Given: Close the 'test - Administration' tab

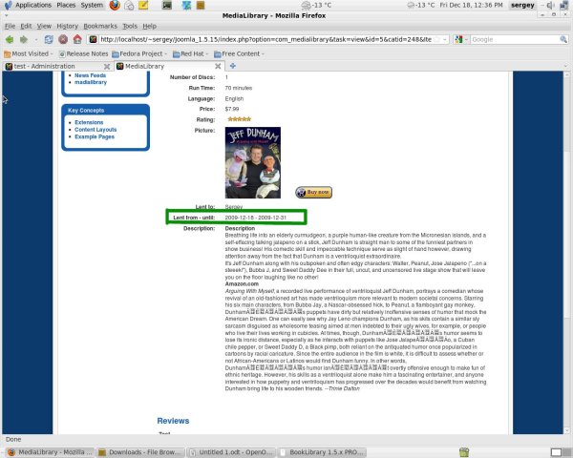Looking at the screenshot, I should [107, 66].
